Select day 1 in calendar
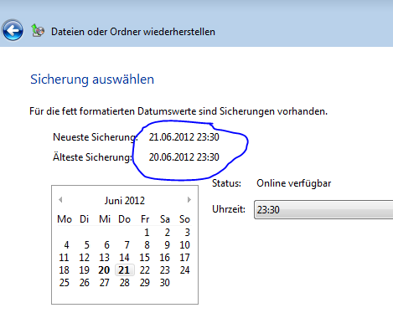The image size is (393, 313). tap(147, 233)
